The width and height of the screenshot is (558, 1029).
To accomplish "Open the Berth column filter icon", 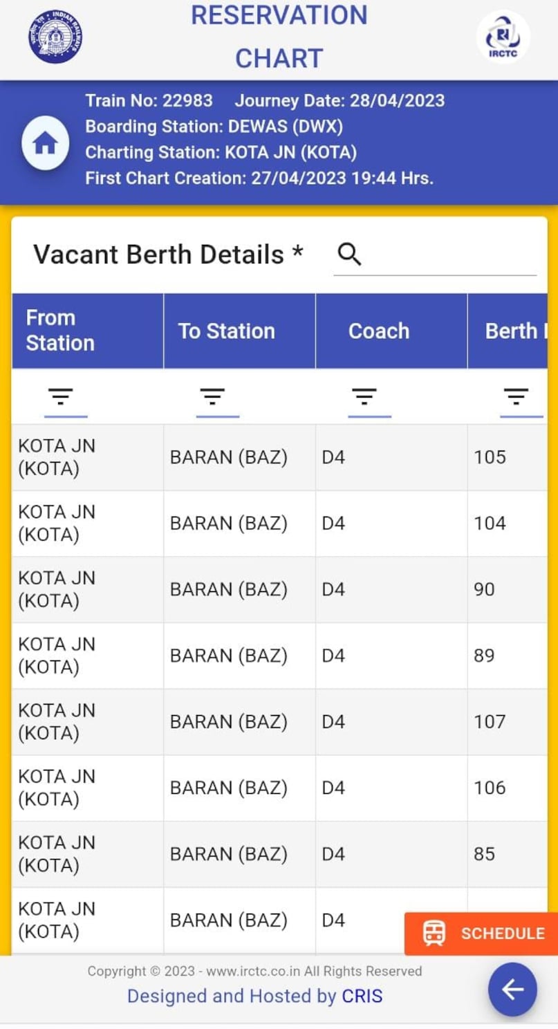I will (x=516, y=396).
